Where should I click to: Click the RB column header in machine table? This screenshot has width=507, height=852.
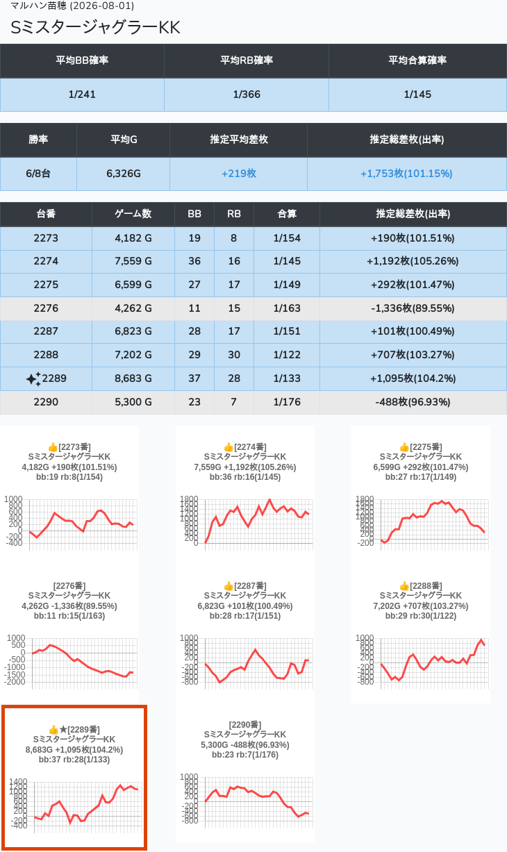tap(234, 214)
